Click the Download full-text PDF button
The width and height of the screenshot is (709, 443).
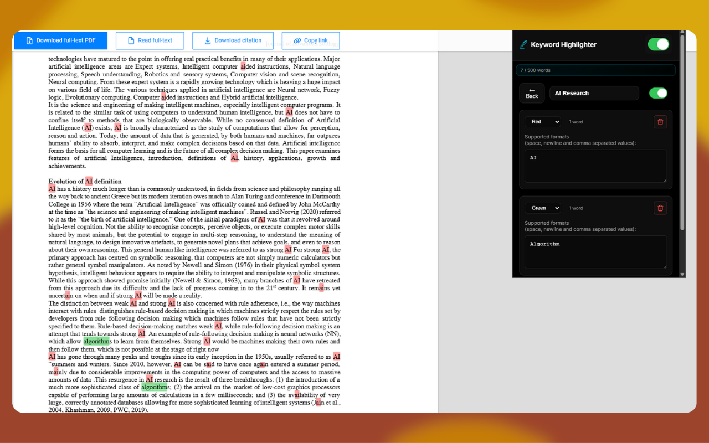point(61,40)
